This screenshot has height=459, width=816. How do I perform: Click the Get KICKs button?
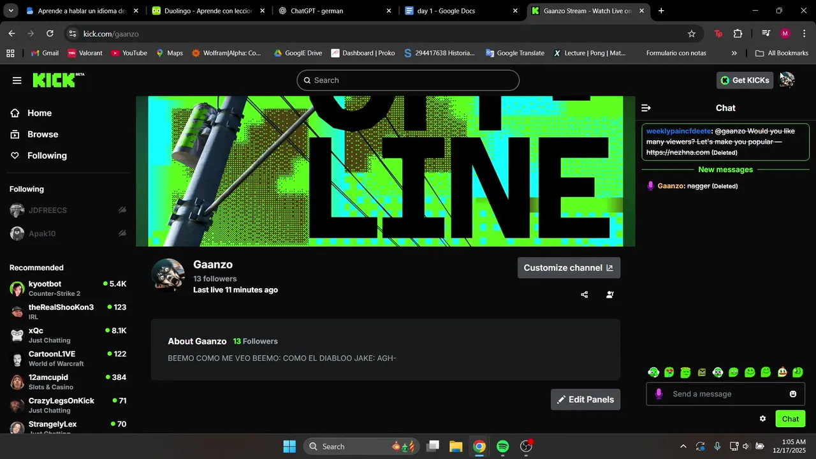745,80
